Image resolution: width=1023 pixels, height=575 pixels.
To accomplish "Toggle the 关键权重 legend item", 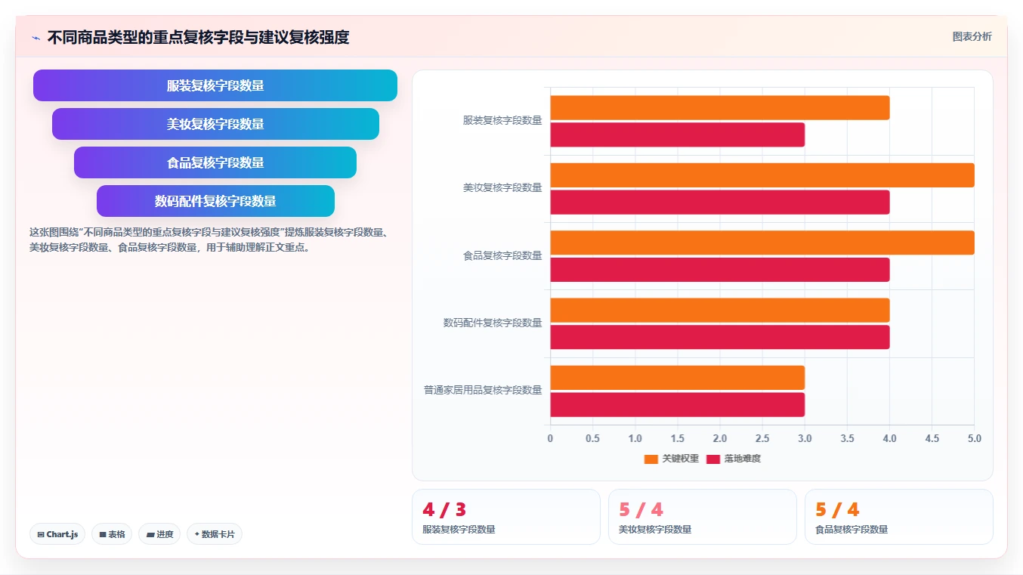I will pos(671,459).
